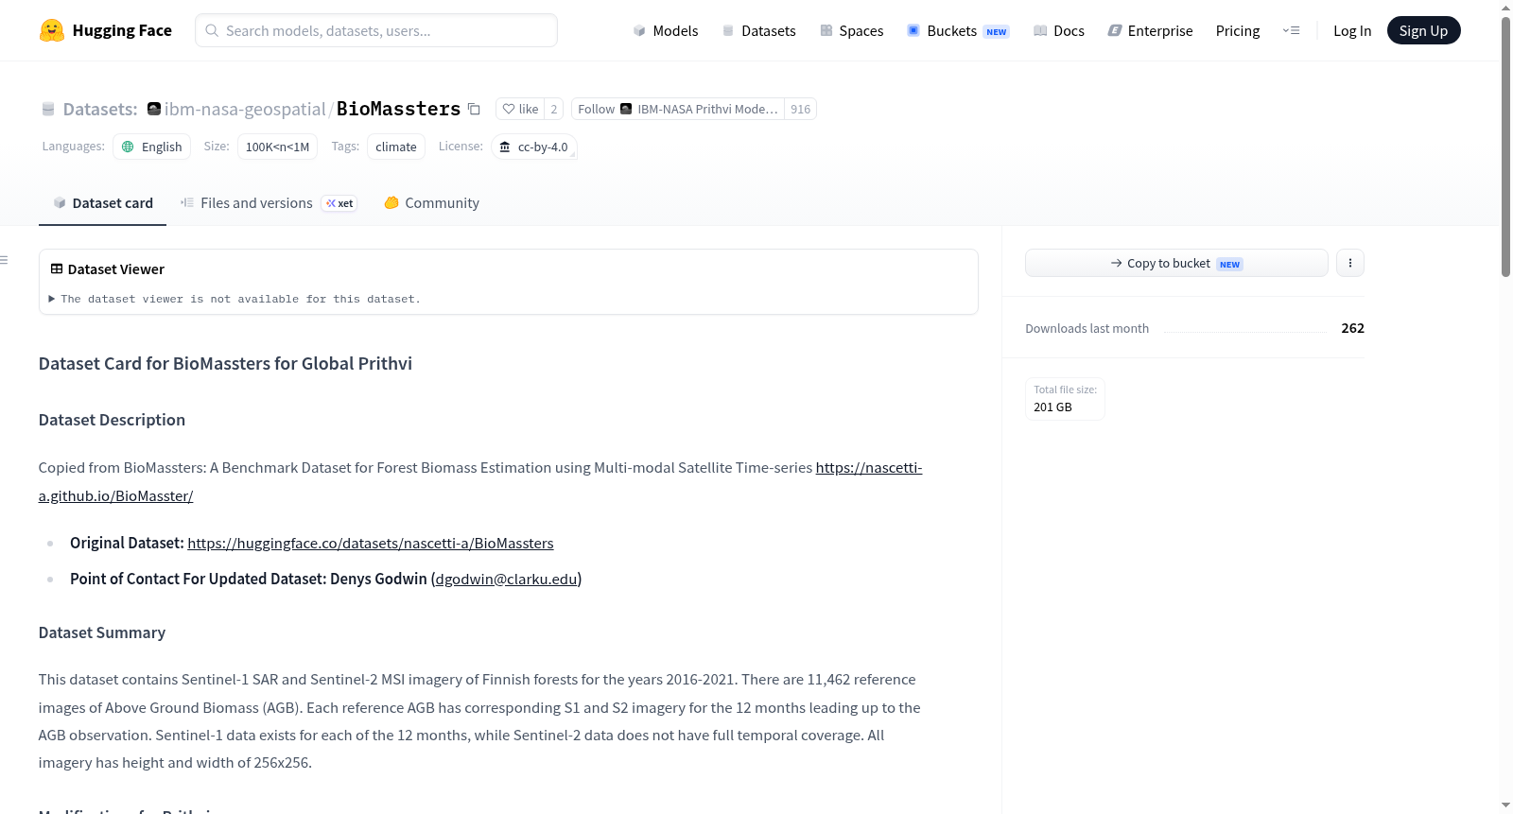The width and height of the screenshot is (1513, 814).
Task: Click the Community tab emoji icon
Action: pos(391,202)
